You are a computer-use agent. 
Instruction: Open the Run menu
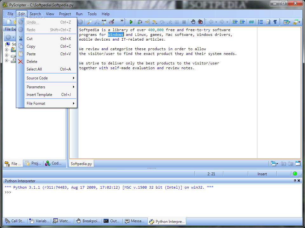(79, 14)
